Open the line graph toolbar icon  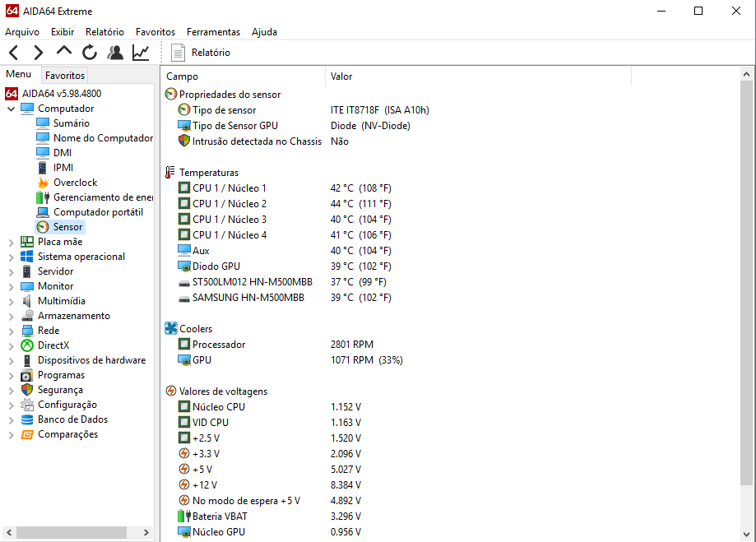(141, 52)
